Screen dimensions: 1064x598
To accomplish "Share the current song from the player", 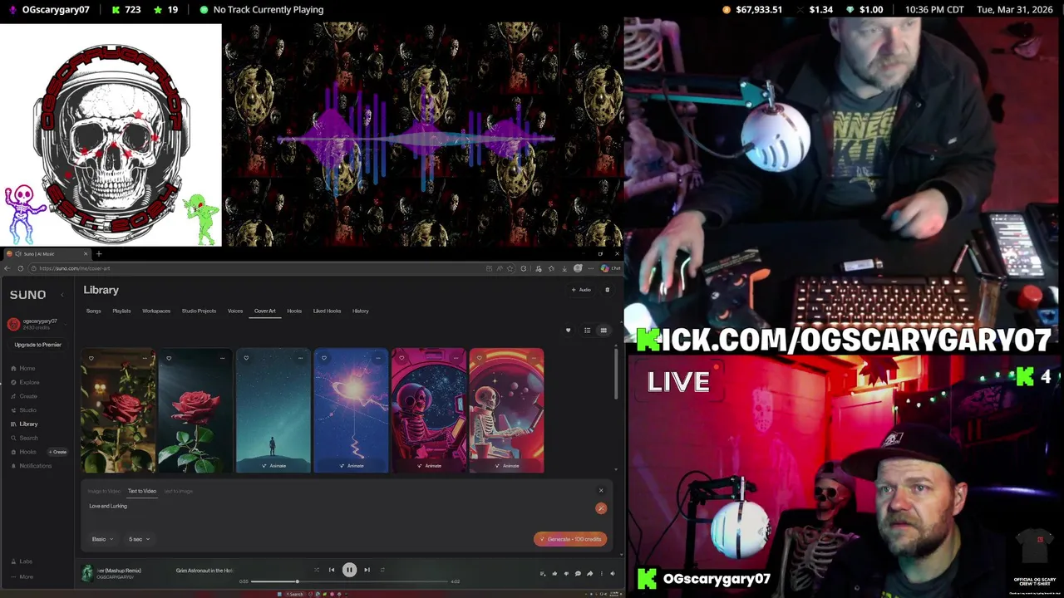I will click(589, 573).
